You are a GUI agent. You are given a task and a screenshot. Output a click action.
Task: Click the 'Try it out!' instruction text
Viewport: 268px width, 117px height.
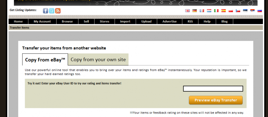(74, 83)
